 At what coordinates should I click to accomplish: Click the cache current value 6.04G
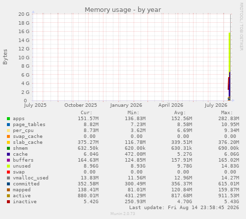[91, 154]
